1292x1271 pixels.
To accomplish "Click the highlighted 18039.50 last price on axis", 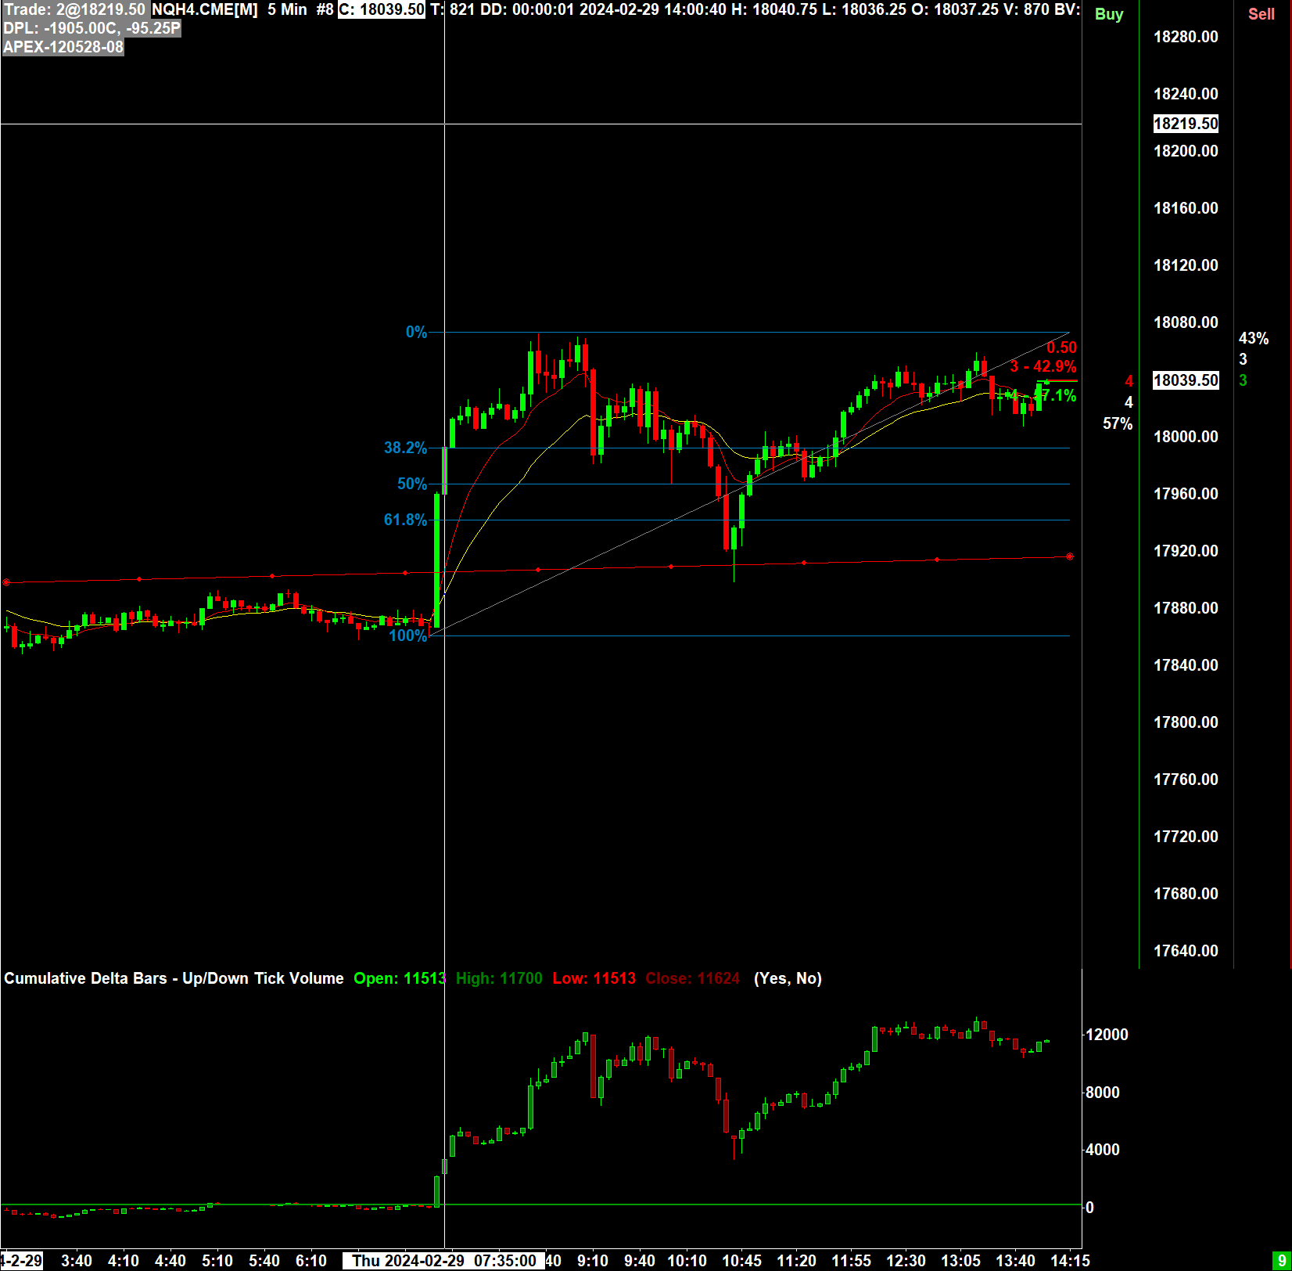I will 1186,380.
